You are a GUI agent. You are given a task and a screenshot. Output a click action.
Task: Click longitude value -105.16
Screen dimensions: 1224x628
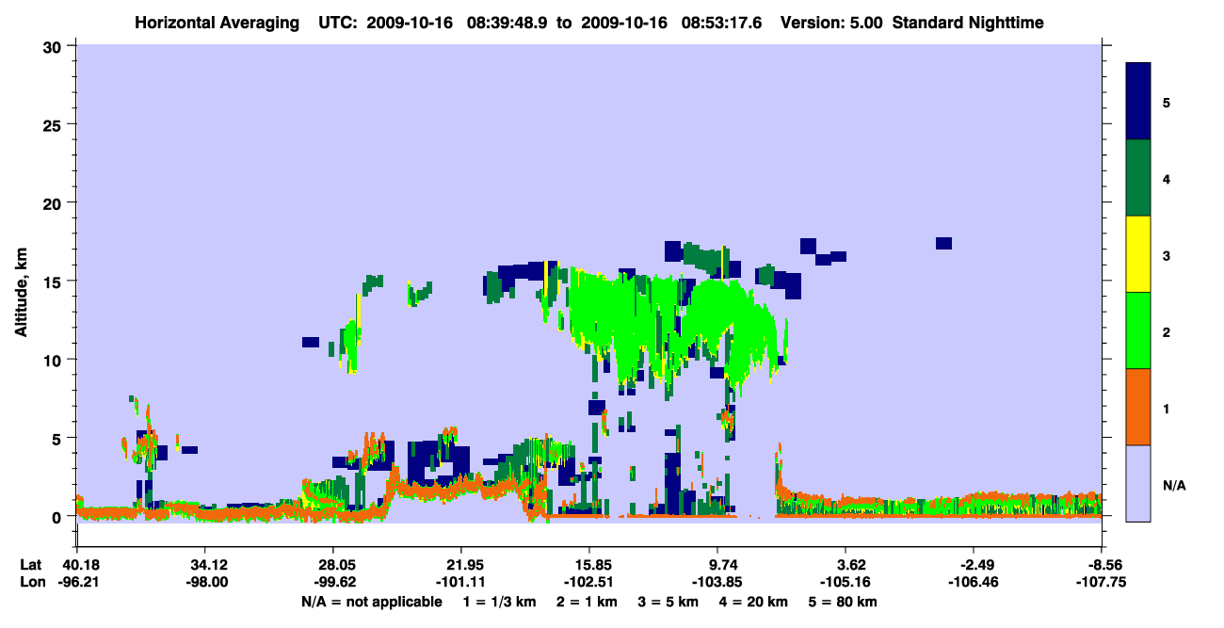point(846,583)
